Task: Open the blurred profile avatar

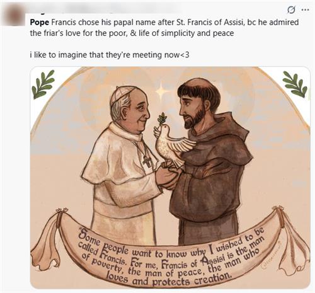Action: click(x=14, y=14)
